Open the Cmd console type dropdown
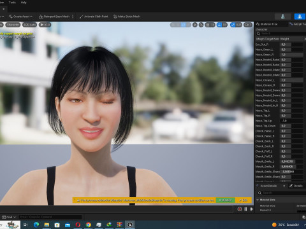Image resolution: width=306 pixels, height=229 pixels. coord(9,217)
